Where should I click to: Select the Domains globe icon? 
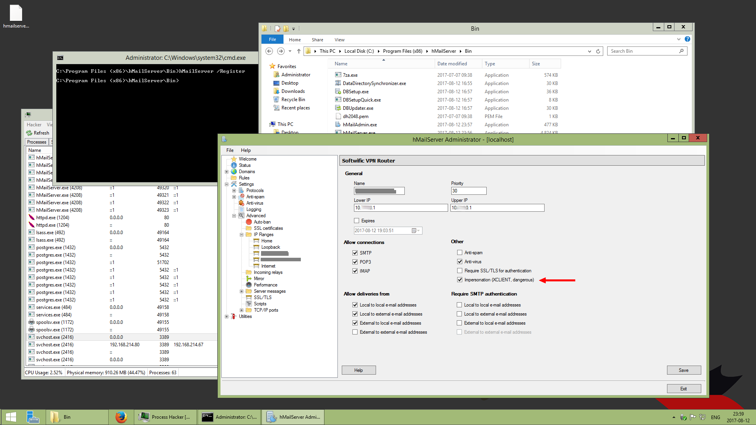[234, 172]
